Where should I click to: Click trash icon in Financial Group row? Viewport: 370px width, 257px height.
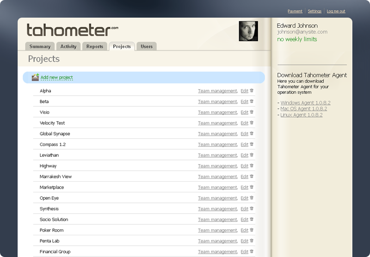click(252, 251)
